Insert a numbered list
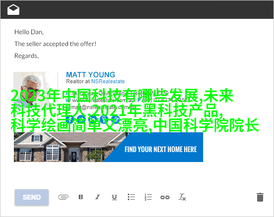 148,197
